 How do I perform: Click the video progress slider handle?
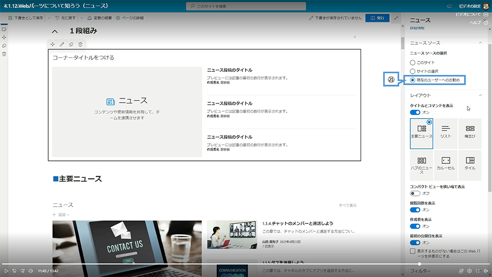click(420, 264)
